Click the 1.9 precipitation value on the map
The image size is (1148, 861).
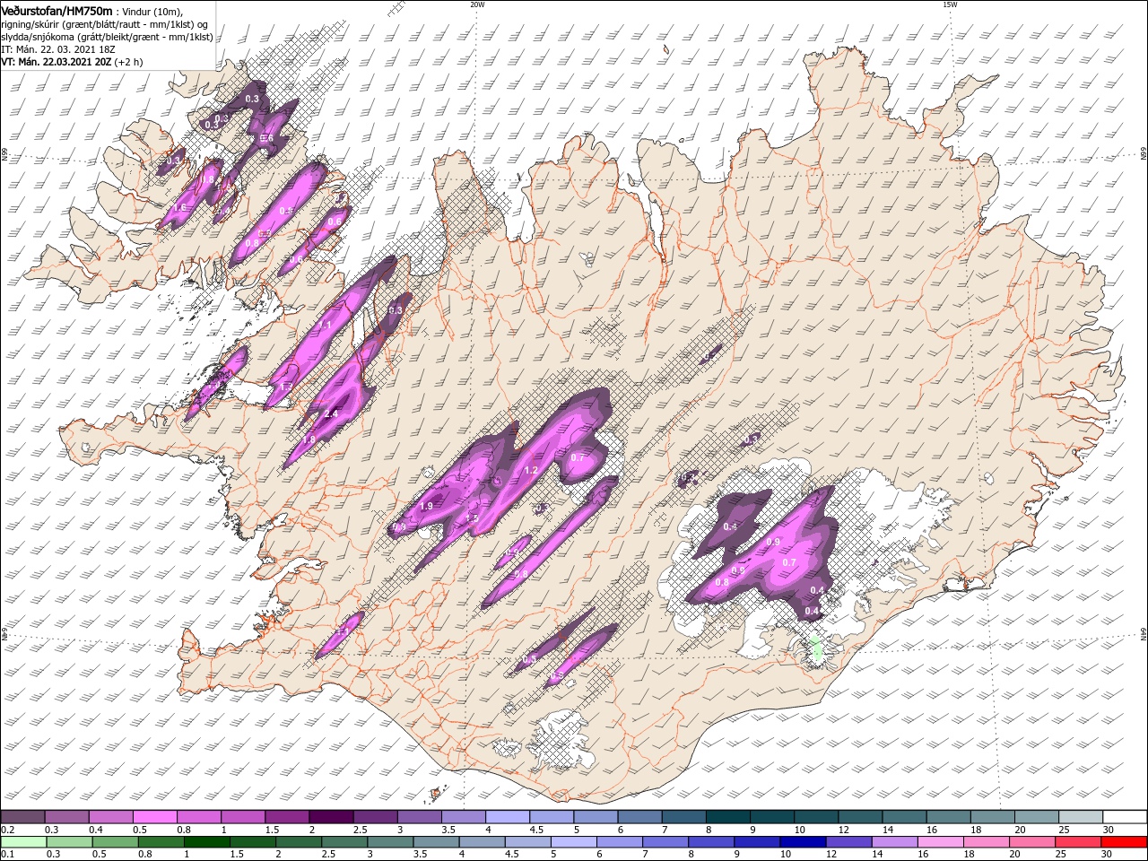[426, 507]
